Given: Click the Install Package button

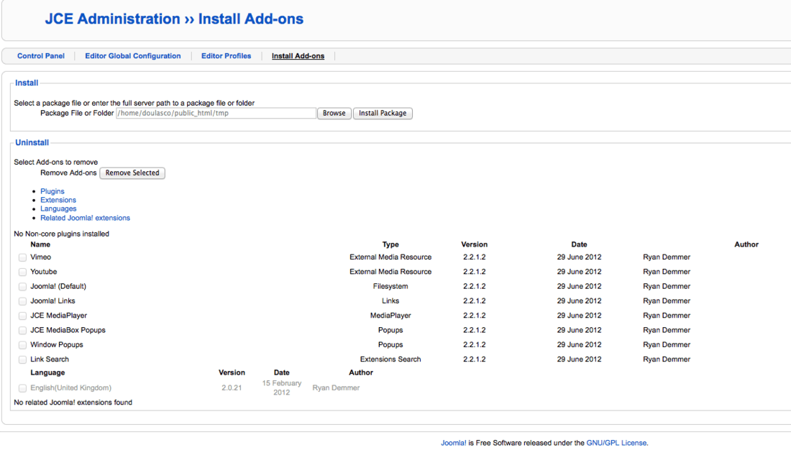Looking at the screenshot, I should (x=383, y=113).
